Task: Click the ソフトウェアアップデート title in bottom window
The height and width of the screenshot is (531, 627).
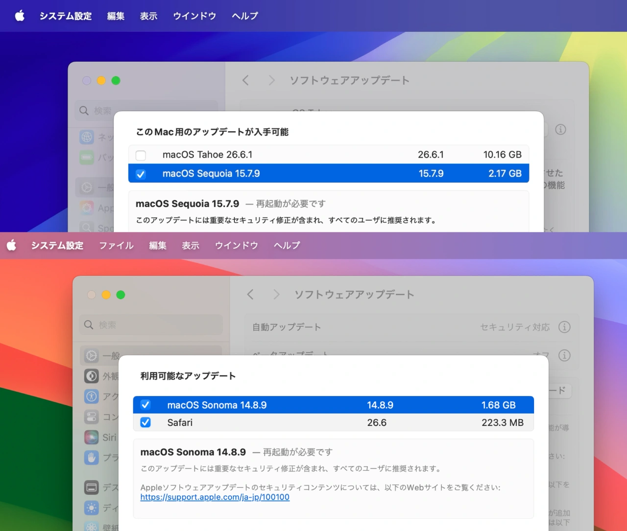Action: pos(354,295)
